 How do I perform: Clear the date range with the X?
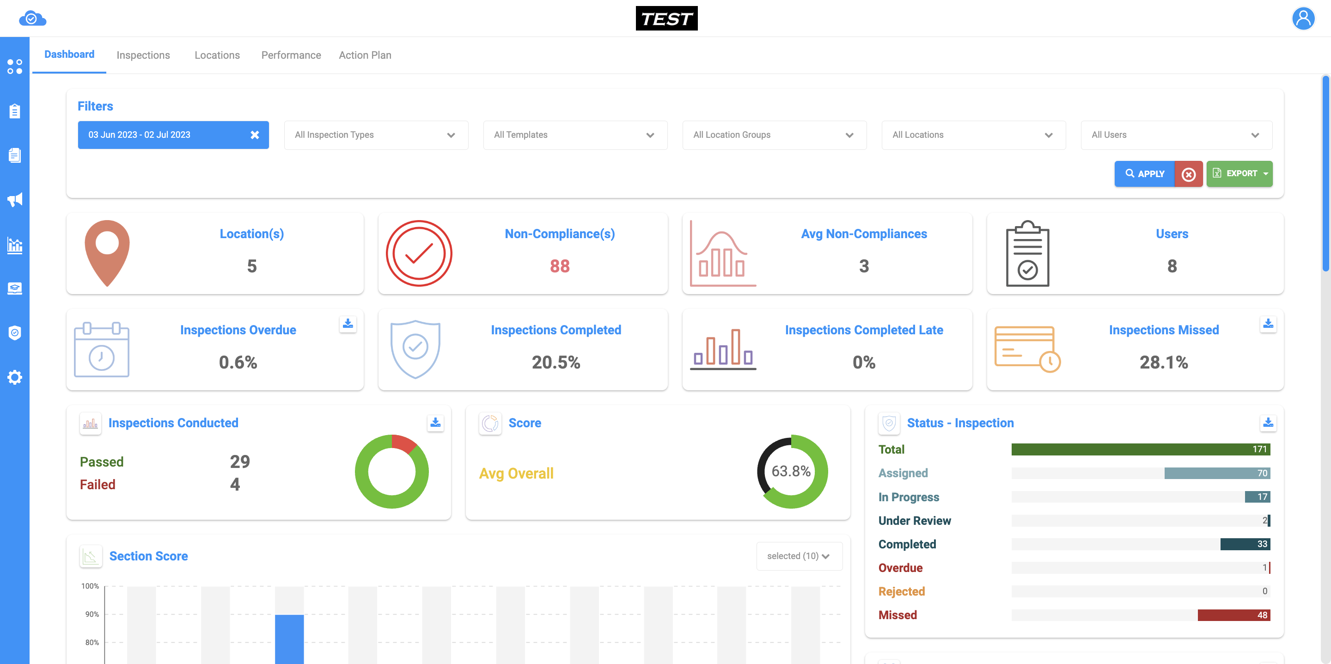(255, 135)
